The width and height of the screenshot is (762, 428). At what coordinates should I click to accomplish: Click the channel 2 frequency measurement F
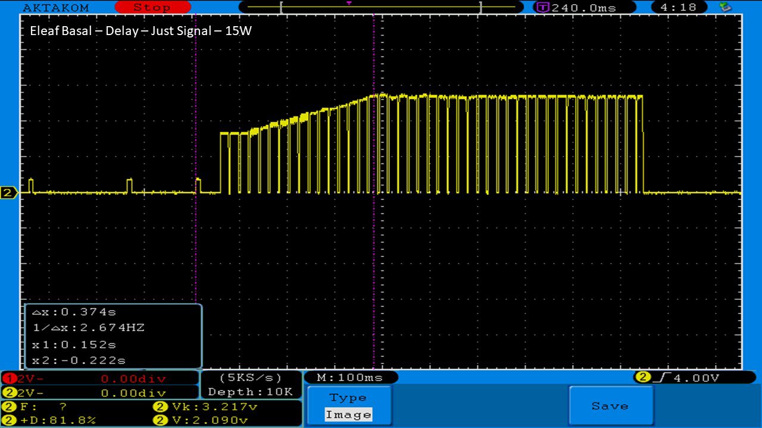tap(36, 407)
